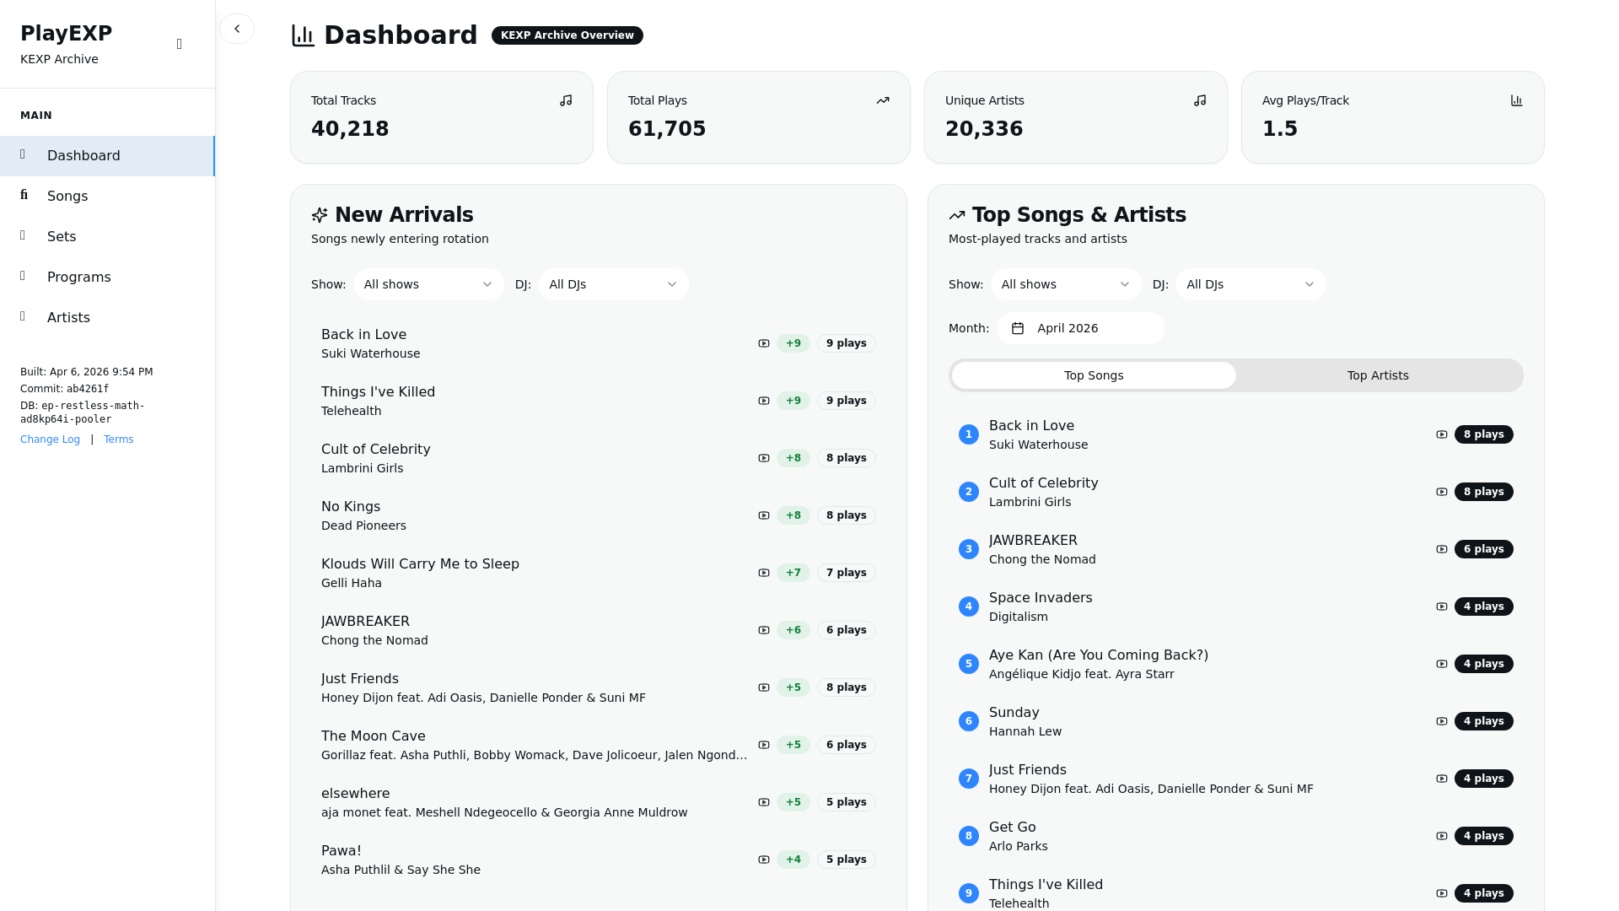Open Programs page from sidebar
1619x911 pixels.
78,278
